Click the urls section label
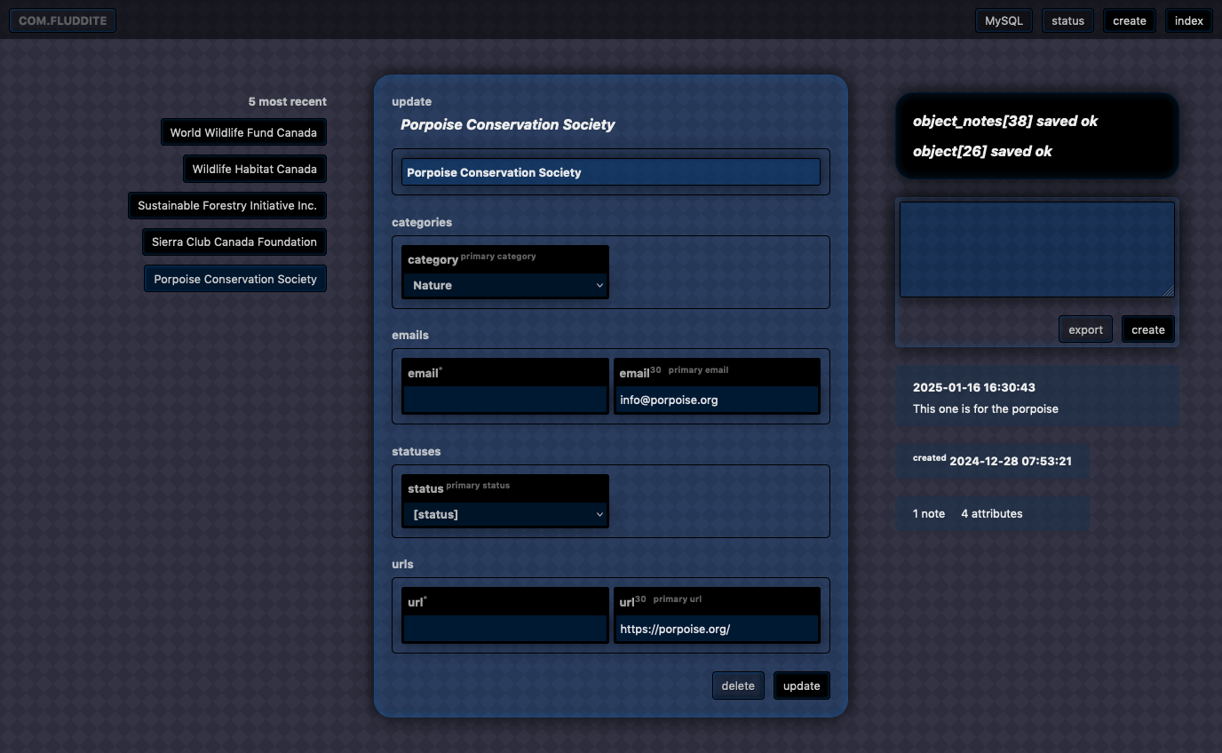Image resolution: width=1222 pixels, height=753 pixels. tap(402, 564)
